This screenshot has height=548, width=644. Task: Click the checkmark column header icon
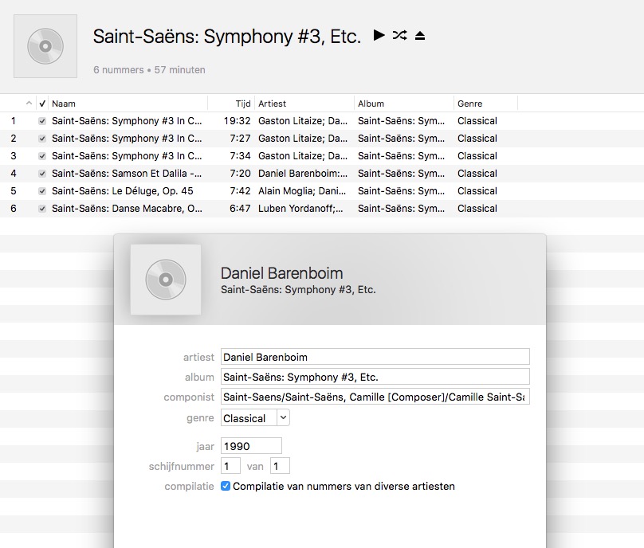pyautogui.click(x=42, y=104)
